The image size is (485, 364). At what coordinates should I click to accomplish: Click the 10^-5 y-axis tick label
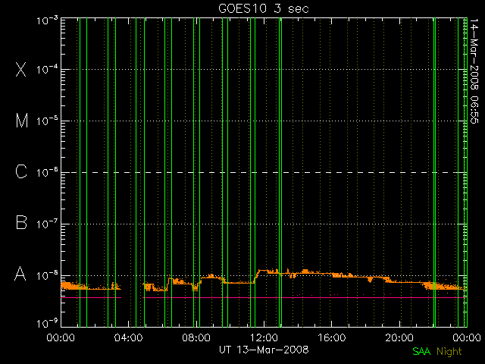click(47, 121)
